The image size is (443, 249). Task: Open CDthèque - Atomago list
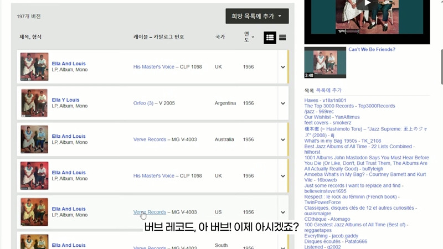(x=327, y=219)
